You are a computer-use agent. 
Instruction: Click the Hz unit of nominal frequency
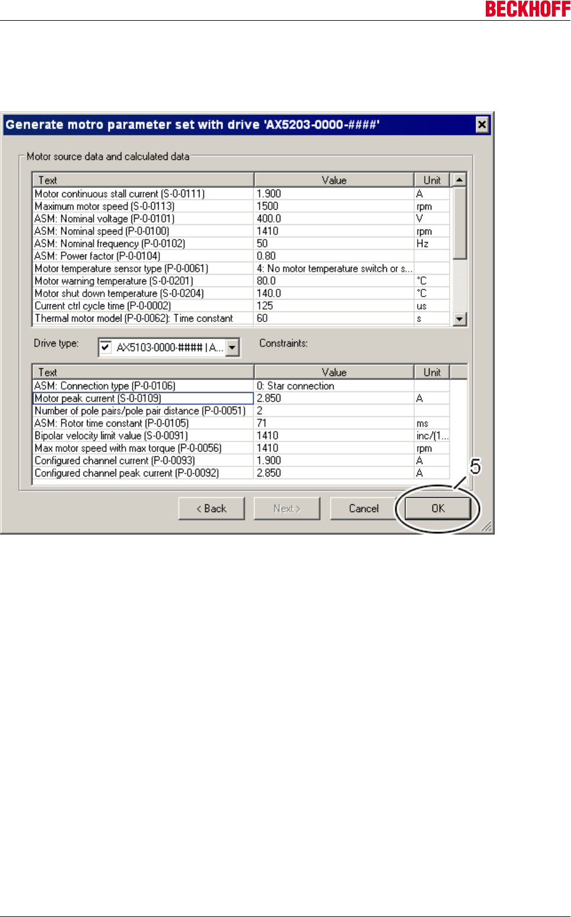(x=422, y=243)
